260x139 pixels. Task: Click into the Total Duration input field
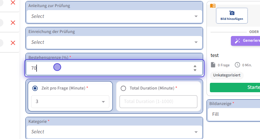coord(158,101)
